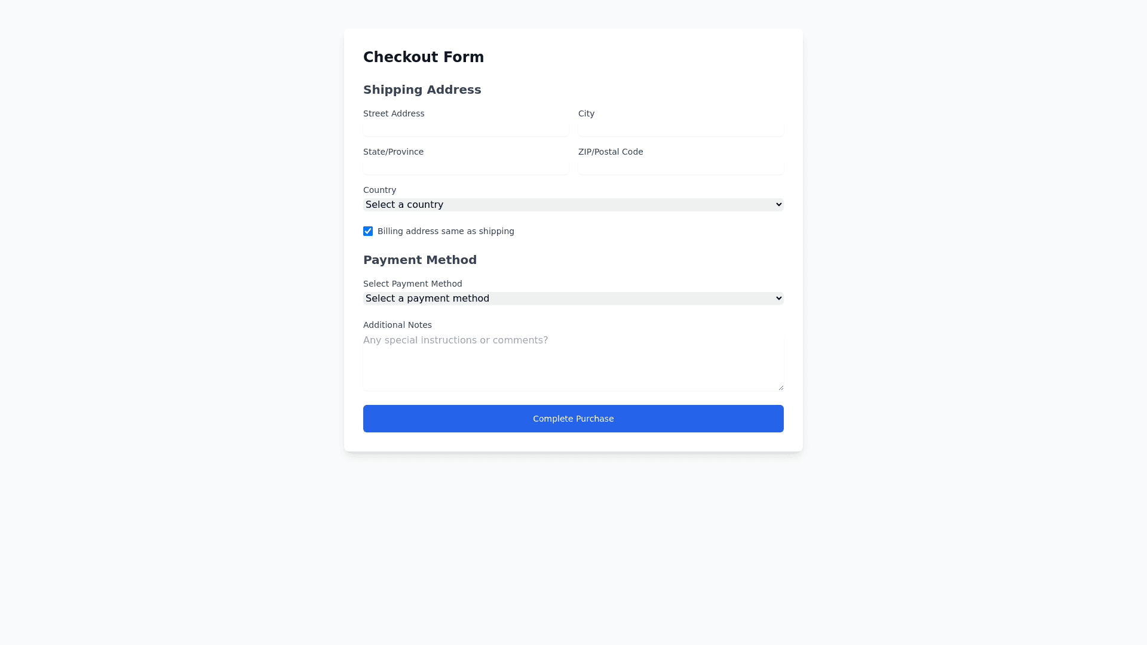1147x645 pixels.
Task: Click the 'Checkout Form' page heading
Action: (x=424, y=57)
